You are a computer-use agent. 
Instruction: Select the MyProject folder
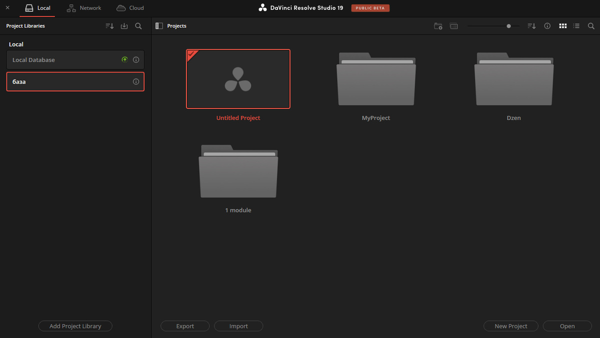click(x=376, y=79)
